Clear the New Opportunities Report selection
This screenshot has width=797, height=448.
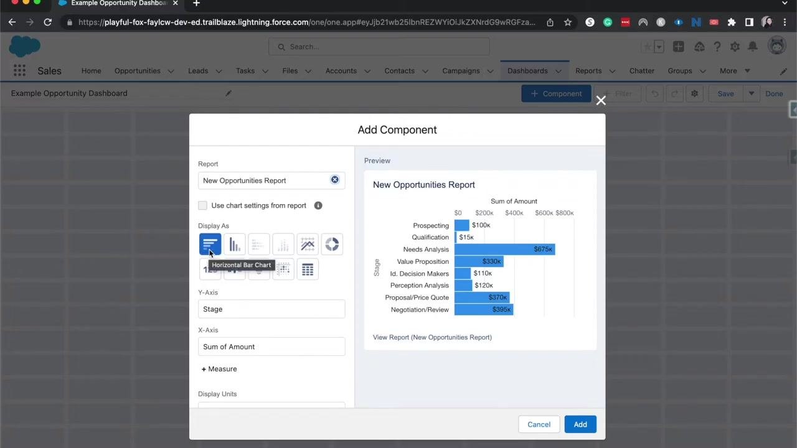334,180
